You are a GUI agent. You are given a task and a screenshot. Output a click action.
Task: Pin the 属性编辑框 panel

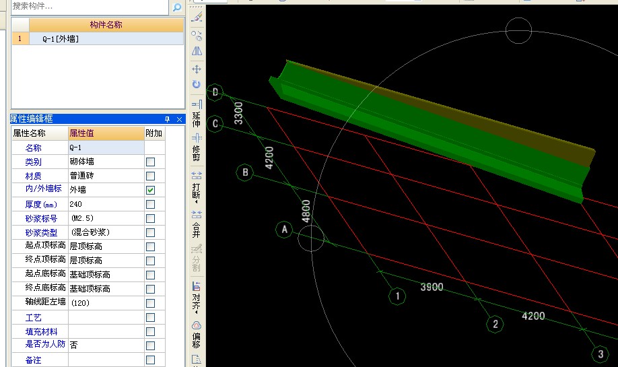point(167,119)
